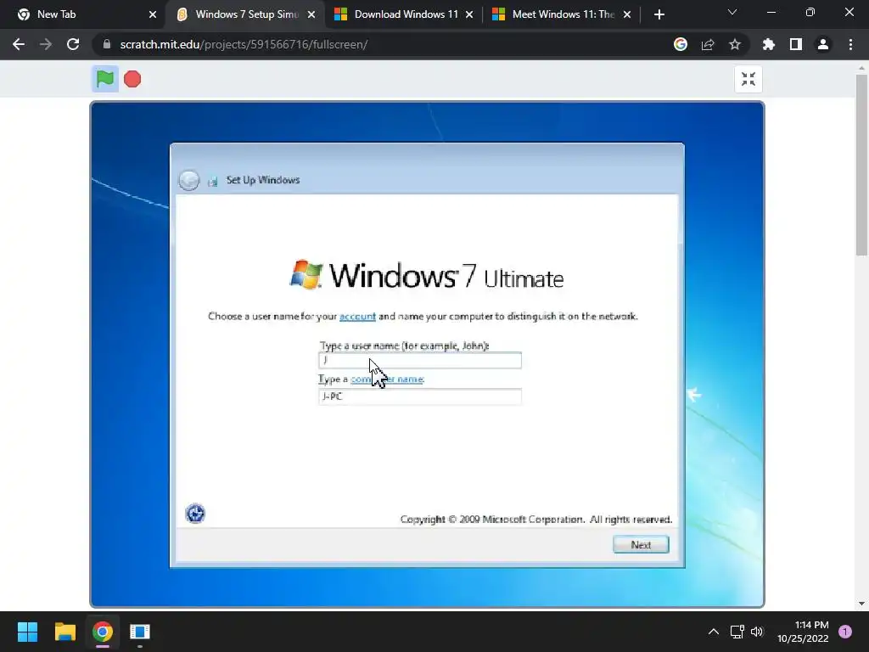Open network status tray icon
This screenshot has width=869, height=652.
737,632
